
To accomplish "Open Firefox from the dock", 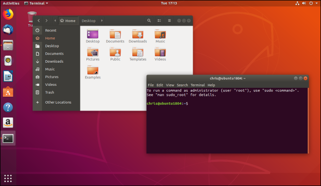I will pos(8,14).
